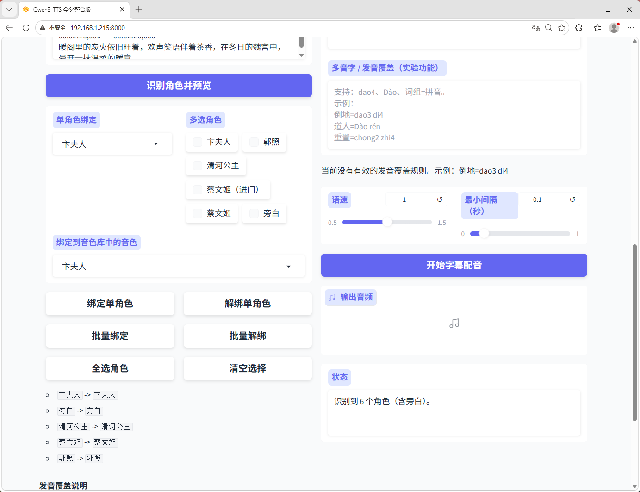
Task: Click the 旁白 -> 旁白 binding entry
Action: [x=80, y=411]
